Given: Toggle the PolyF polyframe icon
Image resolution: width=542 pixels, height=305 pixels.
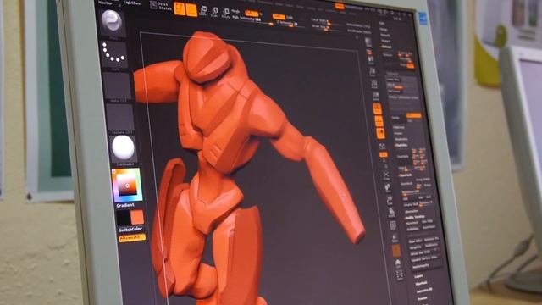Looking at the screenshot, I should pyautogui.click(x=393, y=225).
